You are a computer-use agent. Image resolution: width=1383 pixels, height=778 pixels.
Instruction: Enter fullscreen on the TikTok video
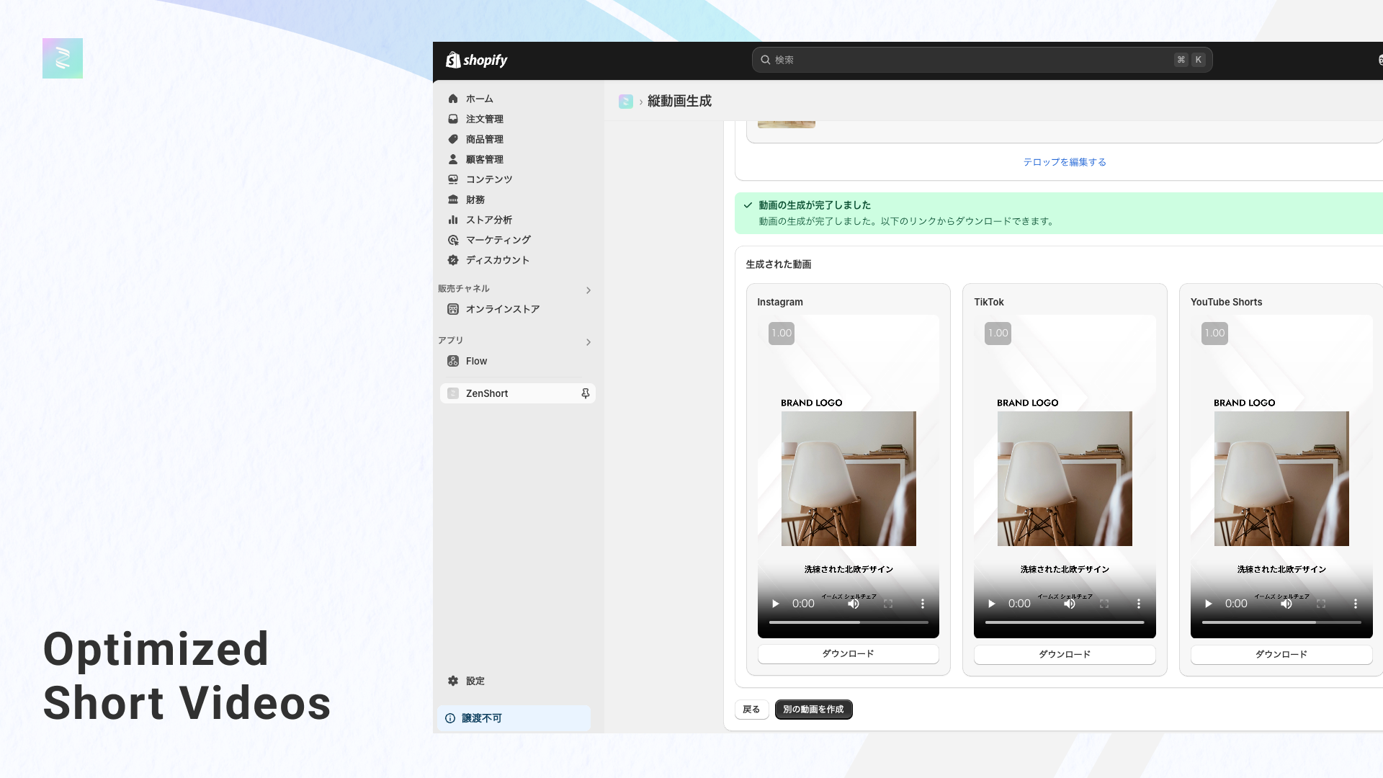[1104, 604]
